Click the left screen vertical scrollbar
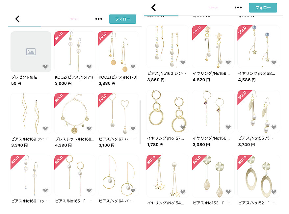This screenshot has height=214, width=289. point(140,122)
